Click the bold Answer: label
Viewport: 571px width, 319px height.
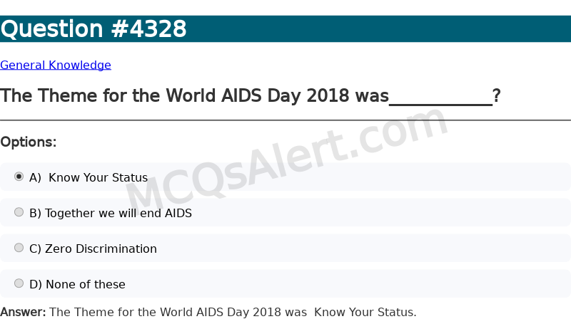(x=23, y=312)
